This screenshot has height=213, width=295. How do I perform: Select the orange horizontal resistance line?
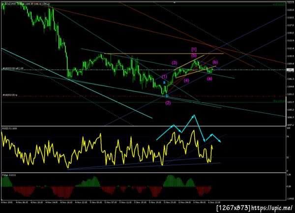pos(164,54)
